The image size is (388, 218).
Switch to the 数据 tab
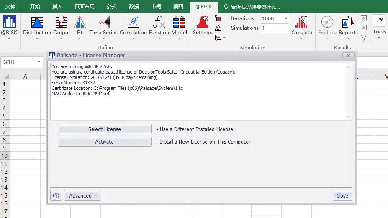134,7
